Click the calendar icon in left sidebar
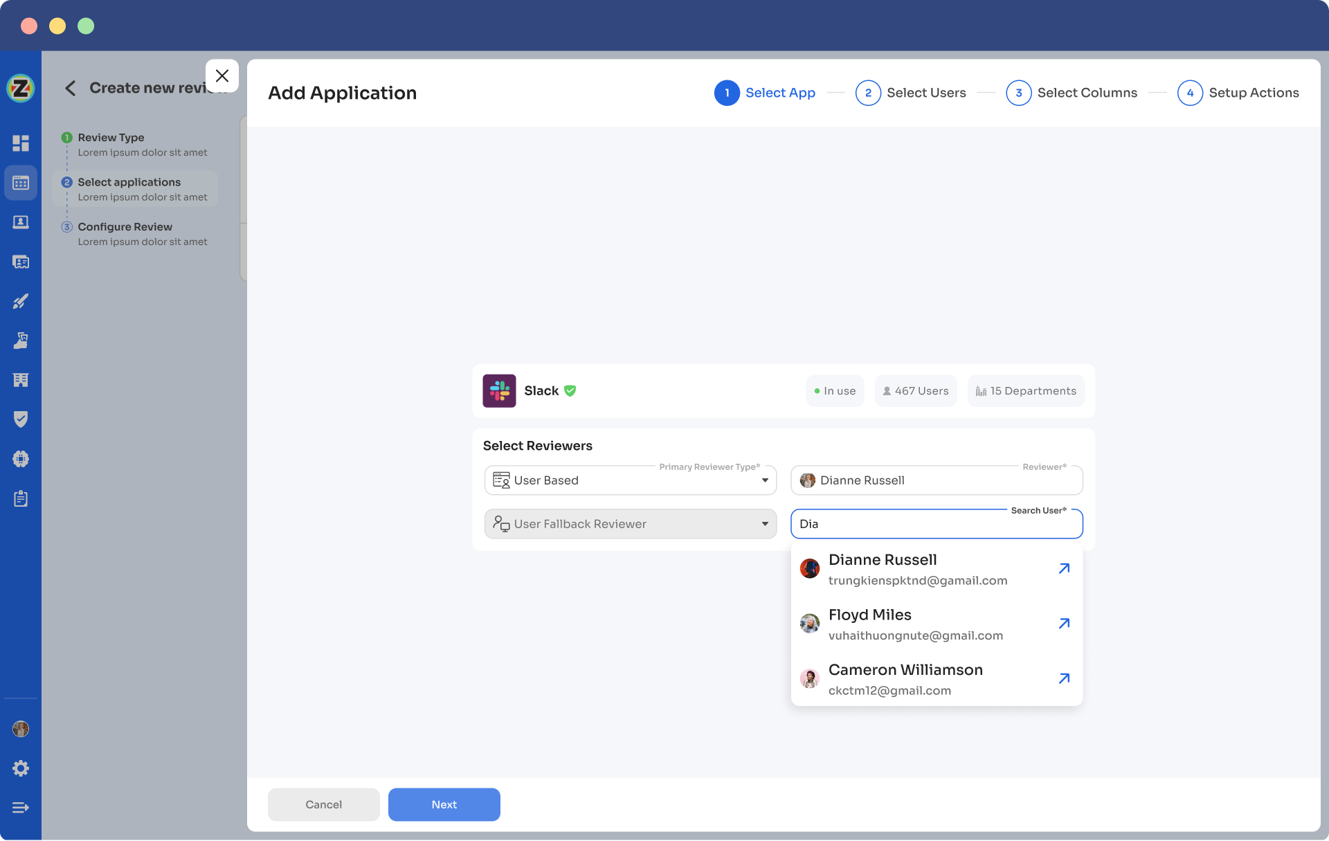 tap(20, 182)
